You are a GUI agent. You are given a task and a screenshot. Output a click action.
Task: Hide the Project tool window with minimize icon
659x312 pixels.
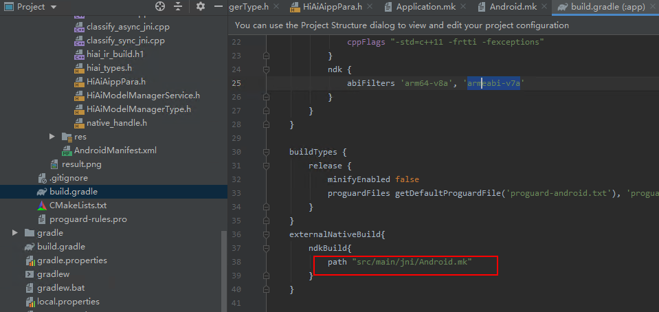218,7
